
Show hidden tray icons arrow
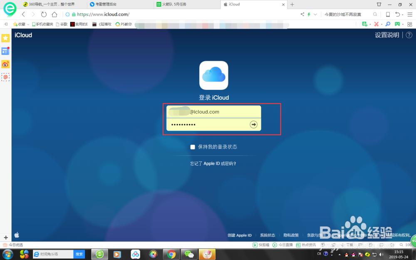(339, 255)
